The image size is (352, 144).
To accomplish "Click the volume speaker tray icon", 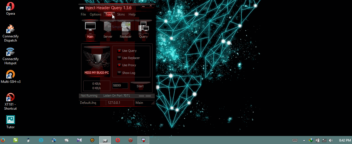I will [331, 140].
